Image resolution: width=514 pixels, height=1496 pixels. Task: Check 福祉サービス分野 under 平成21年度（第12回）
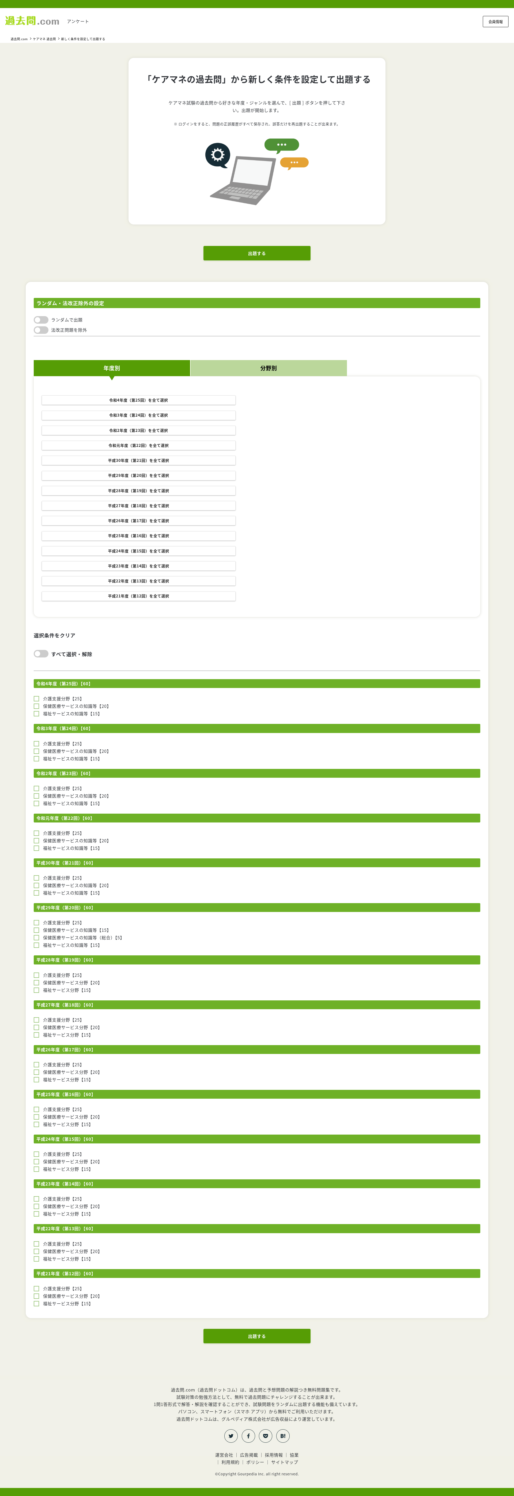point(37,1303)
